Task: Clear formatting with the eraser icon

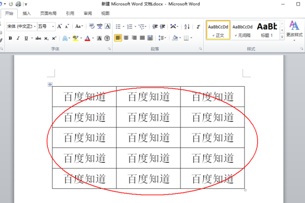Action: pos(91,26)
